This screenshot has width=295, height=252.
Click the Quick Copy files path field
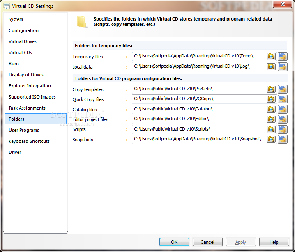pyautogui.click(x=199, y=99)
